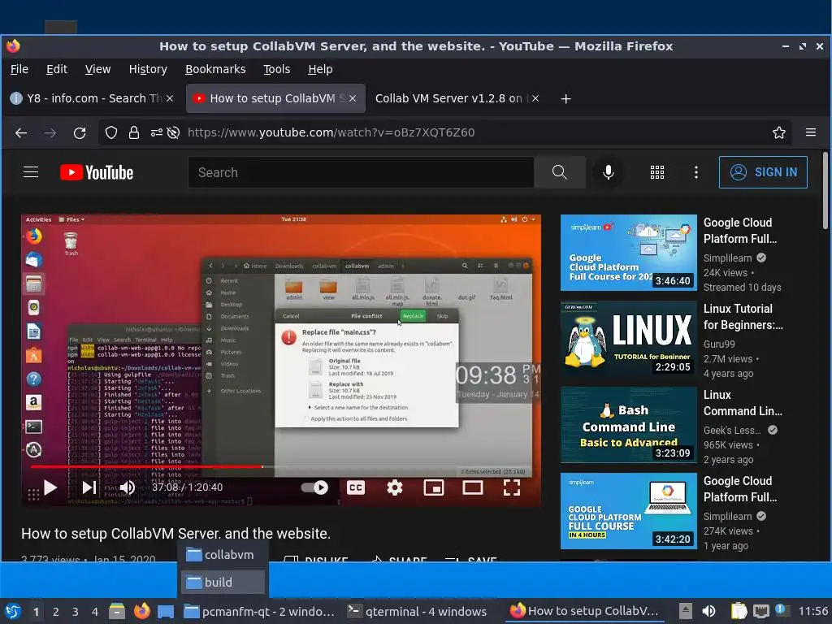Viewport: 832px width, 624px height.
Task: Select the collabvm window in the taskbar popup
Action: point(223,555)
